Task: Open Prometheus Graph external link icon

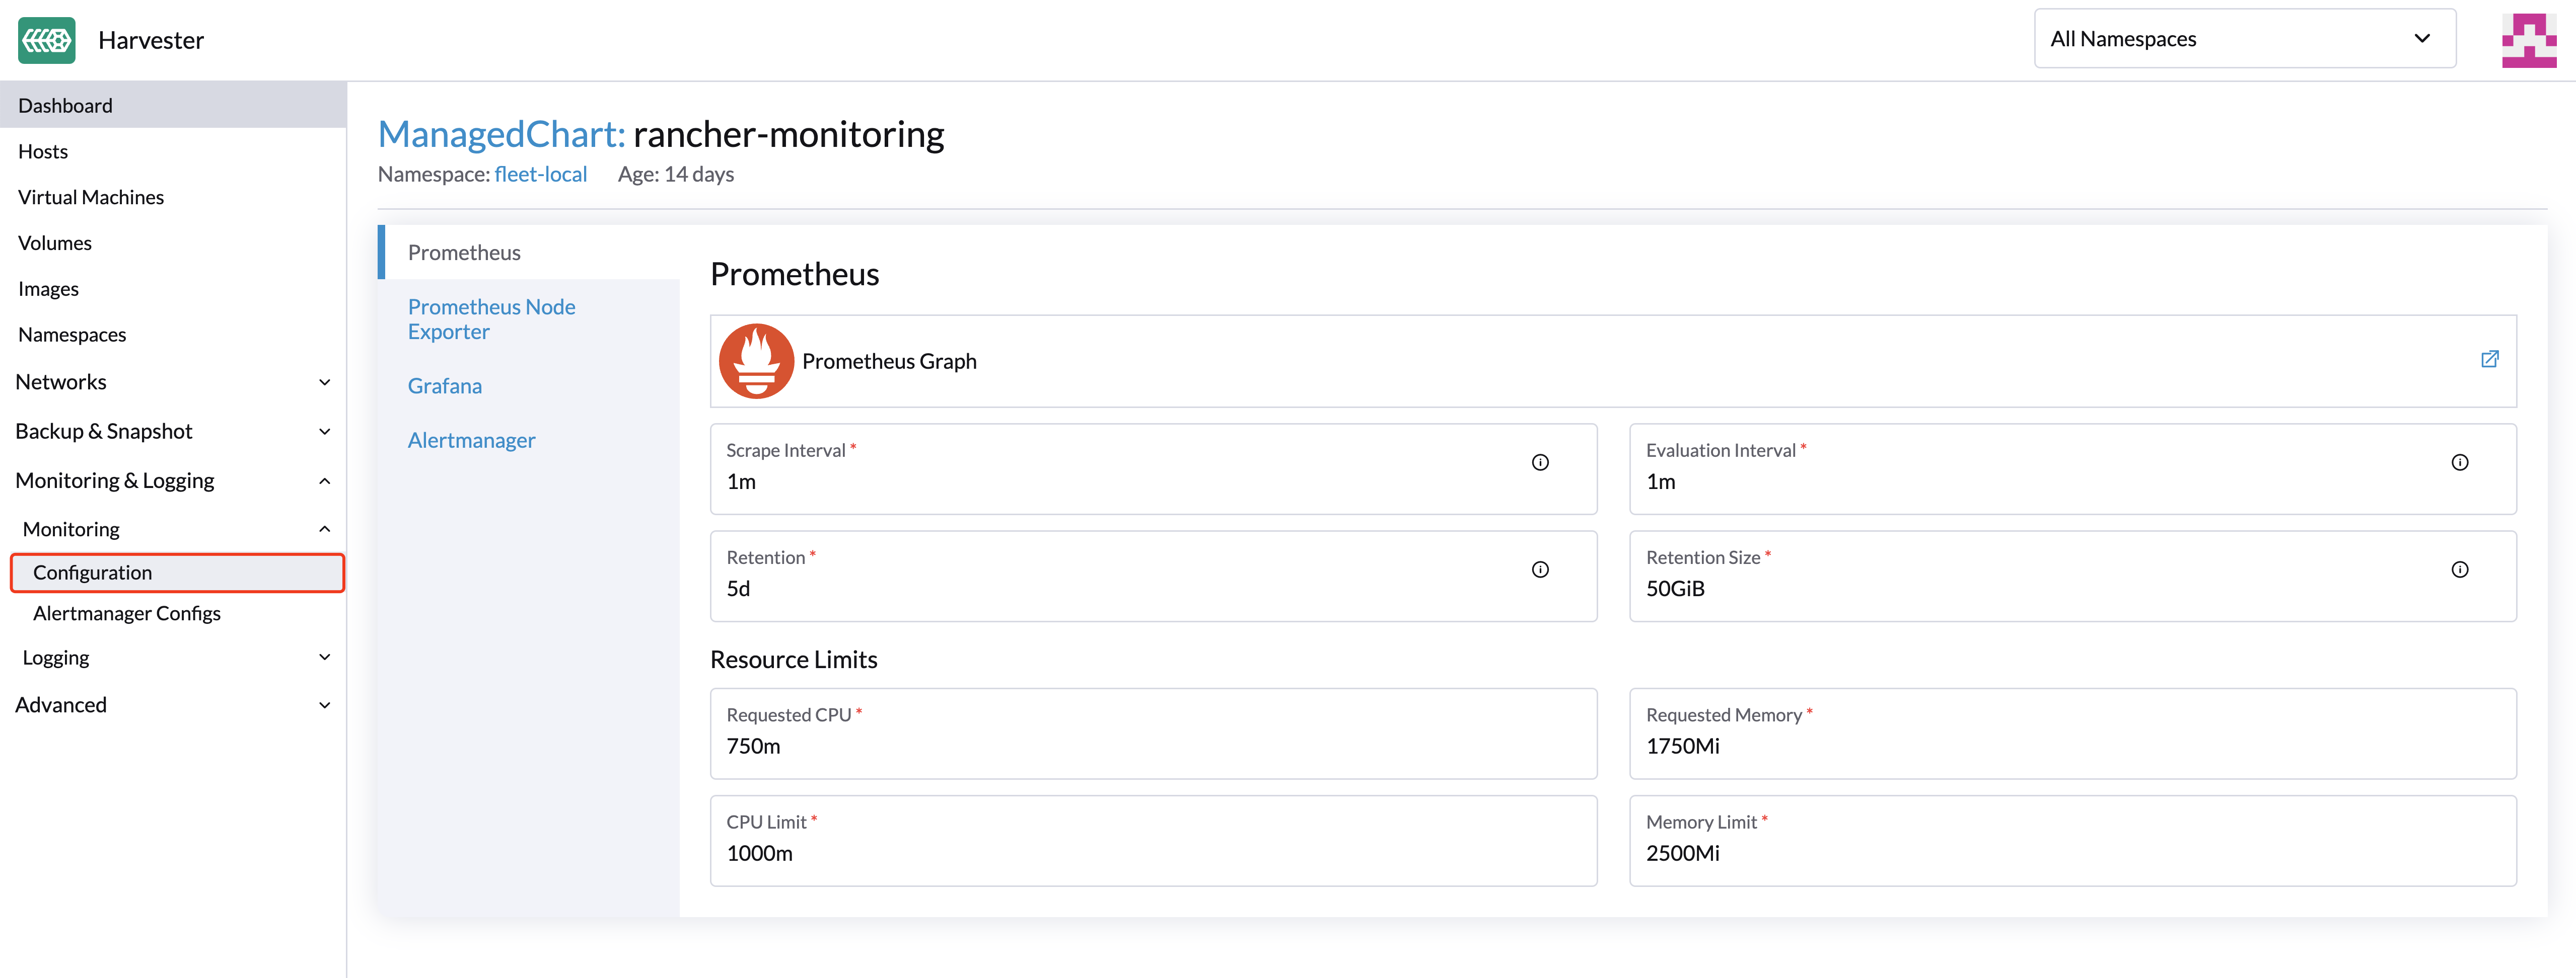Action: 2489,360
